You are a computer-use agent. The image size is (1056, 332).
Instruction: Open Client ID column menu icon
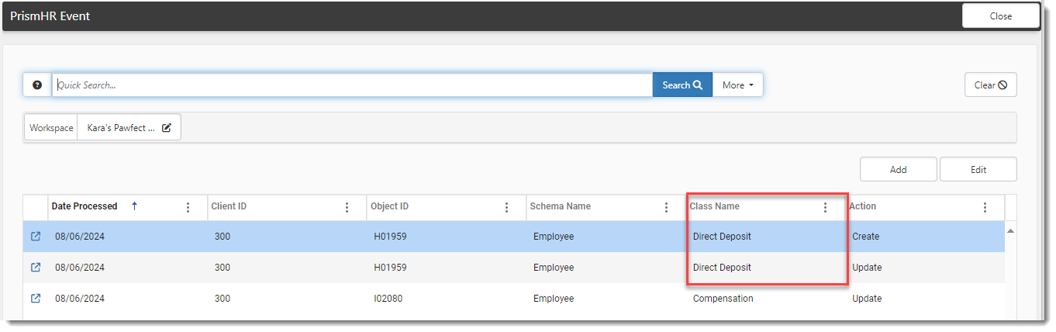(347, 207)
